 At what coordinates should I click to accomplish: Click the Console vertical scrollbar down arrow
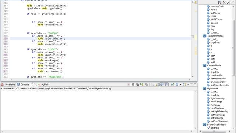click(x=195, y=128)
